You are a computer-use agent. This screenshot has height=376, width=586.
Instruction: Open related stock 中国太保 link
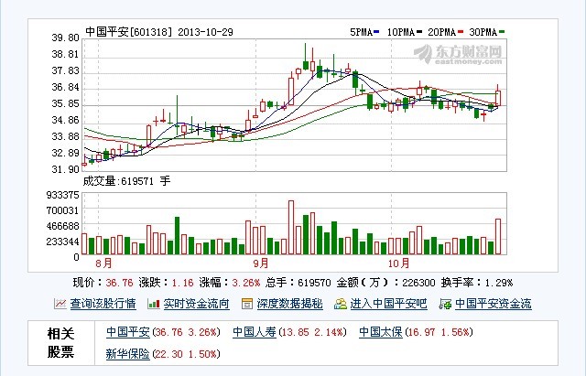381,332
